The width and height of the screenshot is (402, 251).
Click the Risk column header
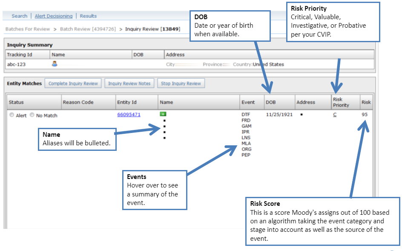tap(366, 102)
